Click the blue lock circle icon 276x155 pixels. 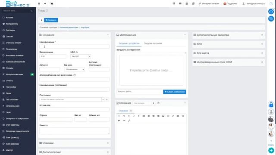271,105
